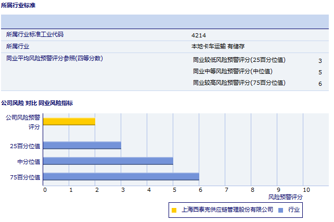Click the blue legend swatch for 行业
The width and height of the screenshot is (334, 222).
[x=281, y=211]
